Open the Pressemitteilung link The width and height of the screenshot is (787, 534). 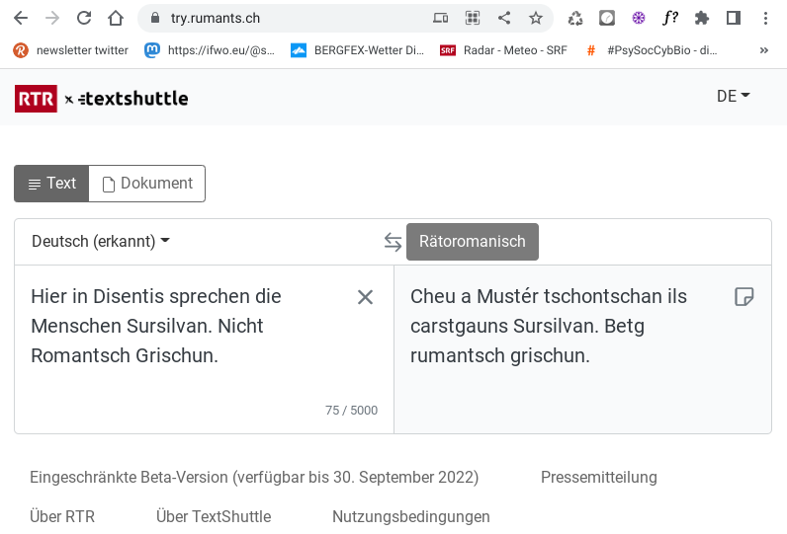tap(598, 478)
